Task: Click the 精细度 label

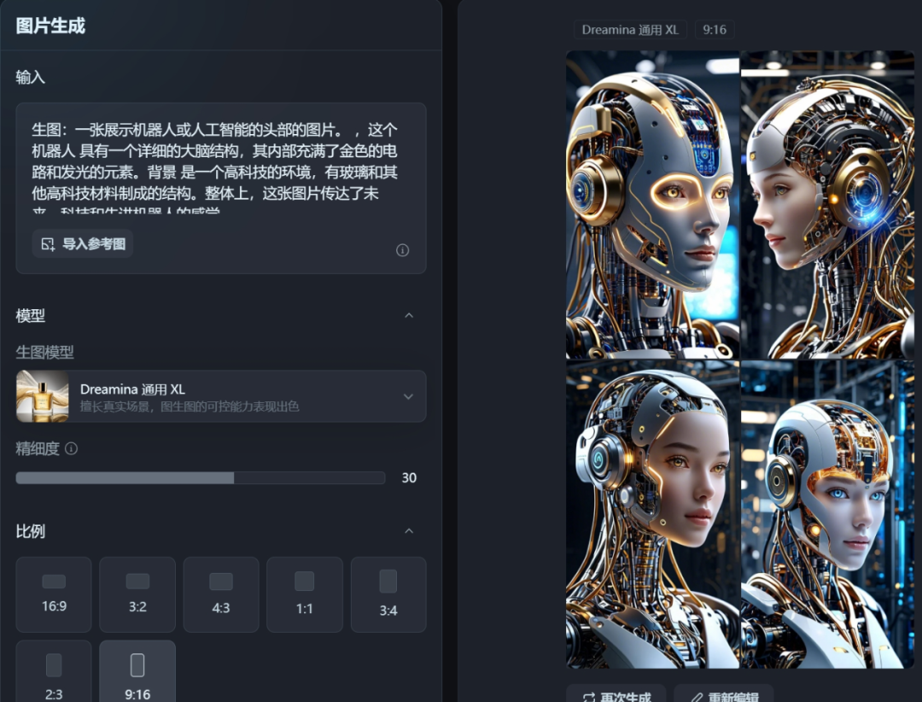Action: (x=38, y=449)
